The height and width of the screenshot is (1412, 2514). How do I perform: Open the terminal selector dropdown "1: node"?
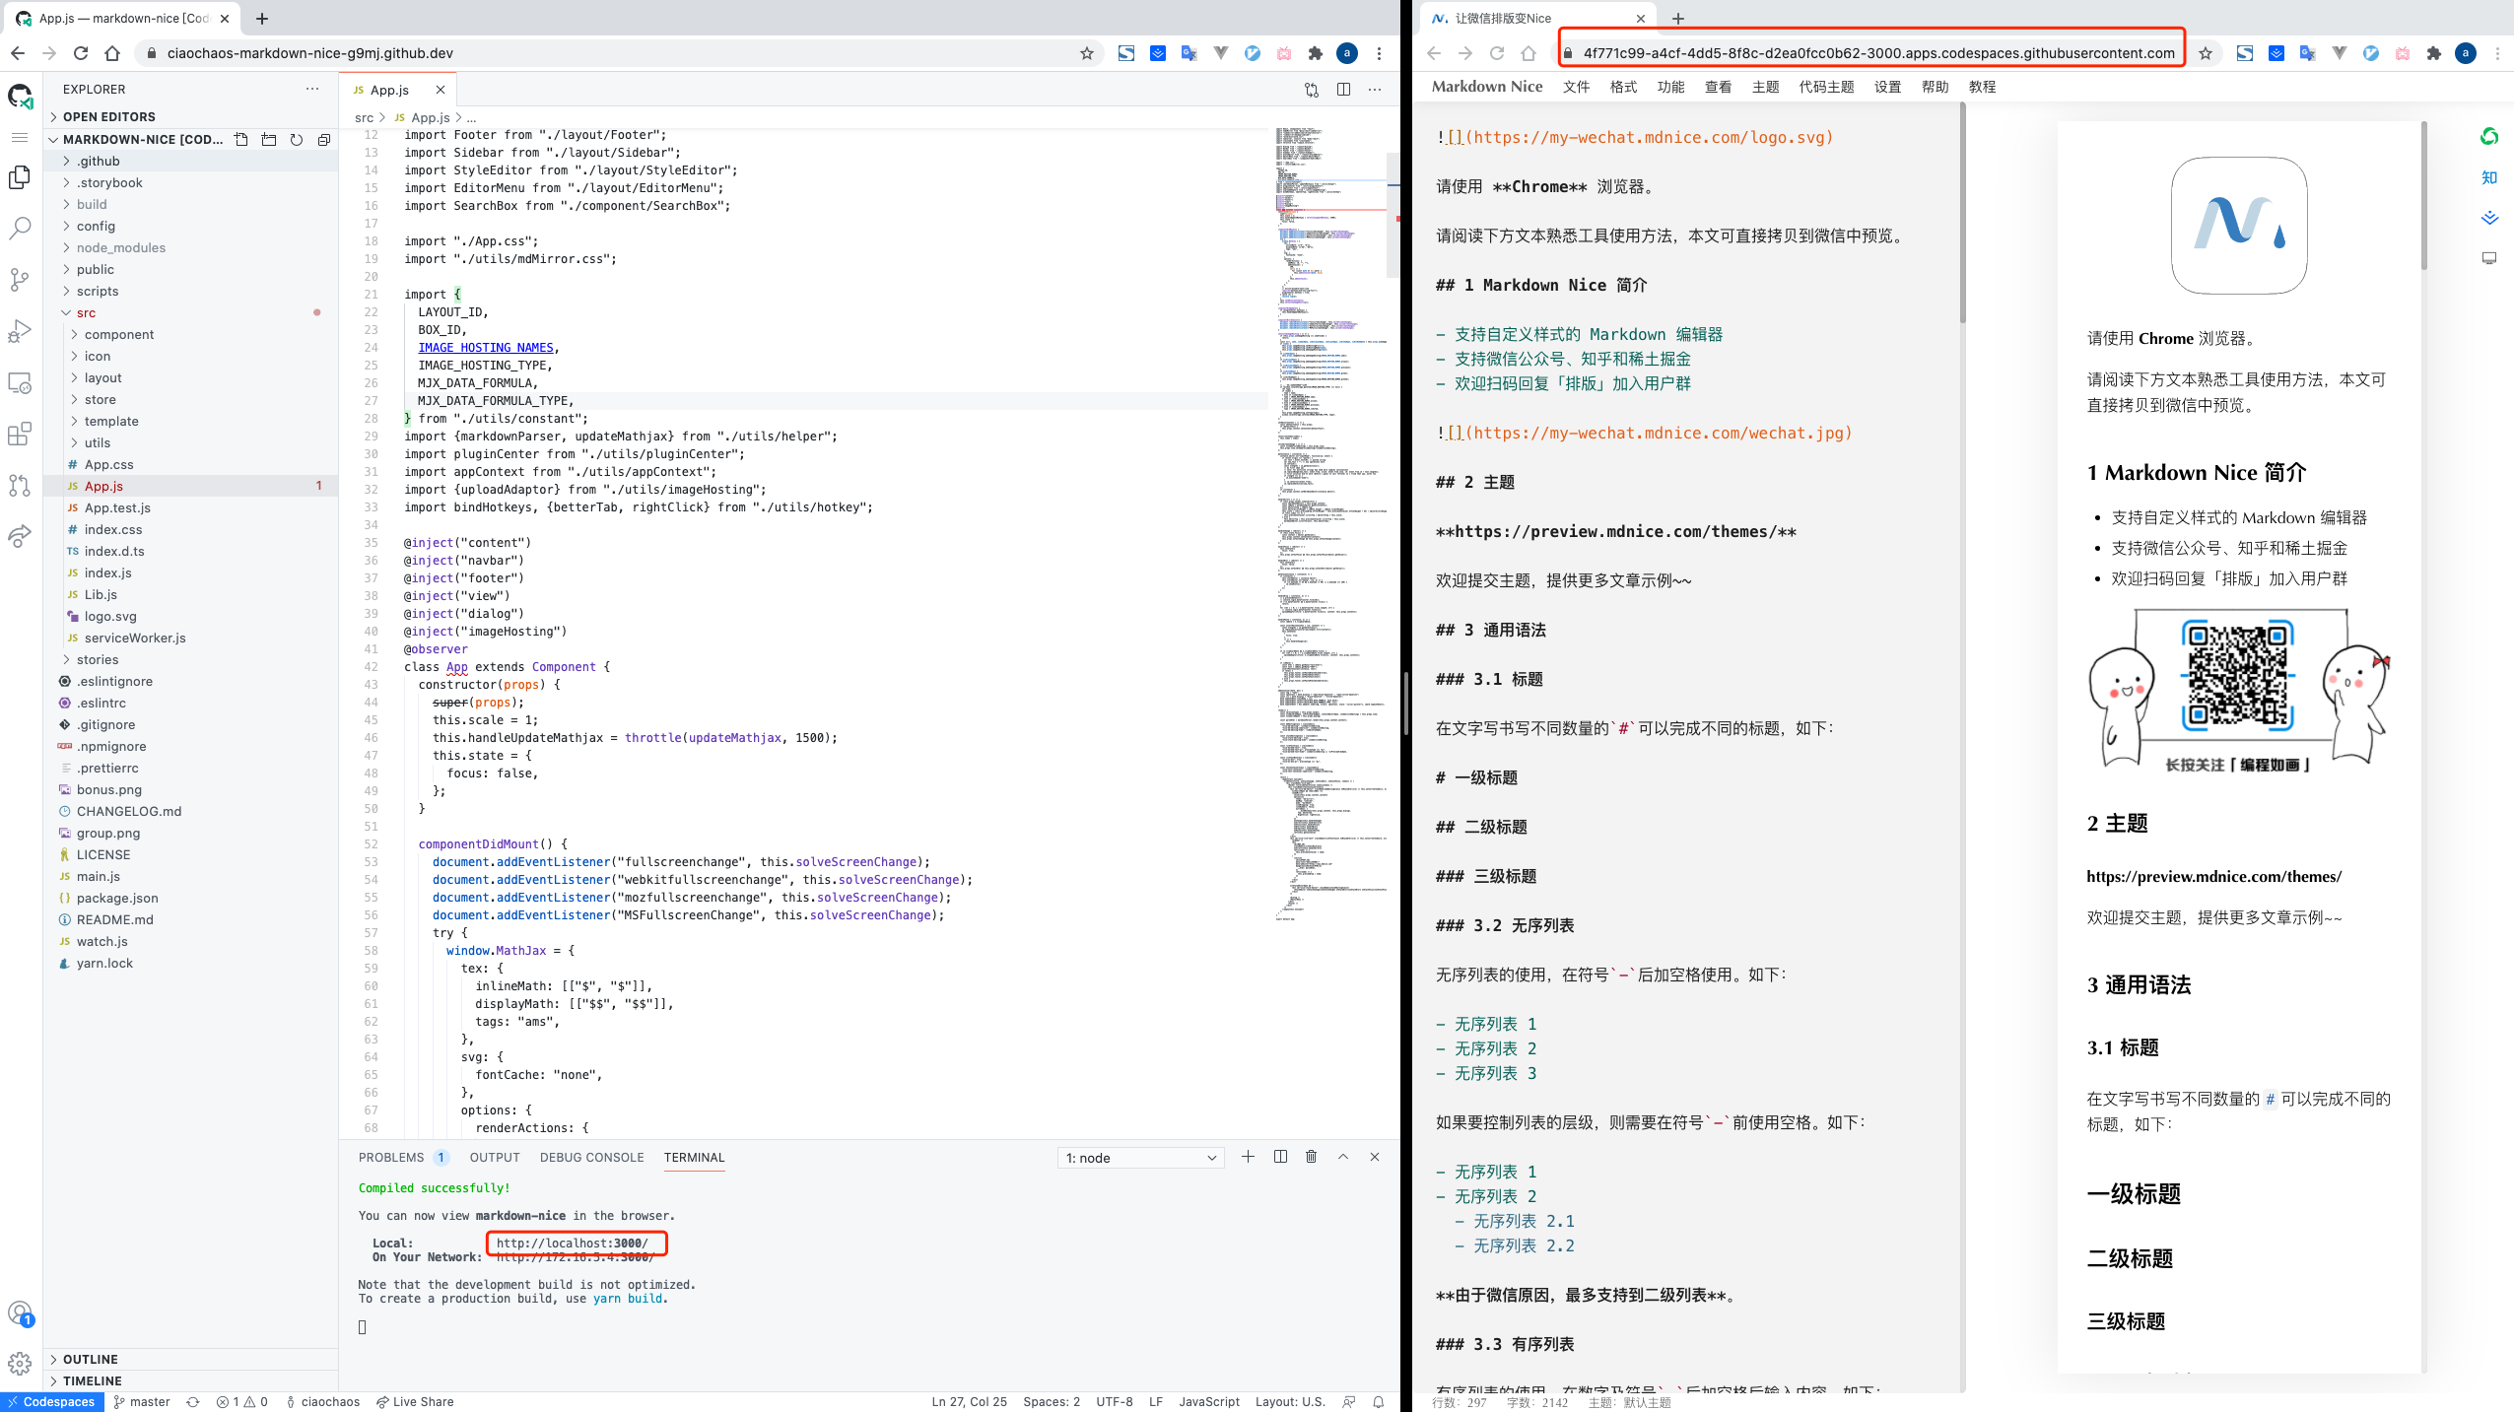1140,1158
